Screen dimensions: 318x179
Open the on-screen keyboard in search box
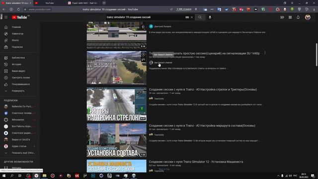(187, 17)
